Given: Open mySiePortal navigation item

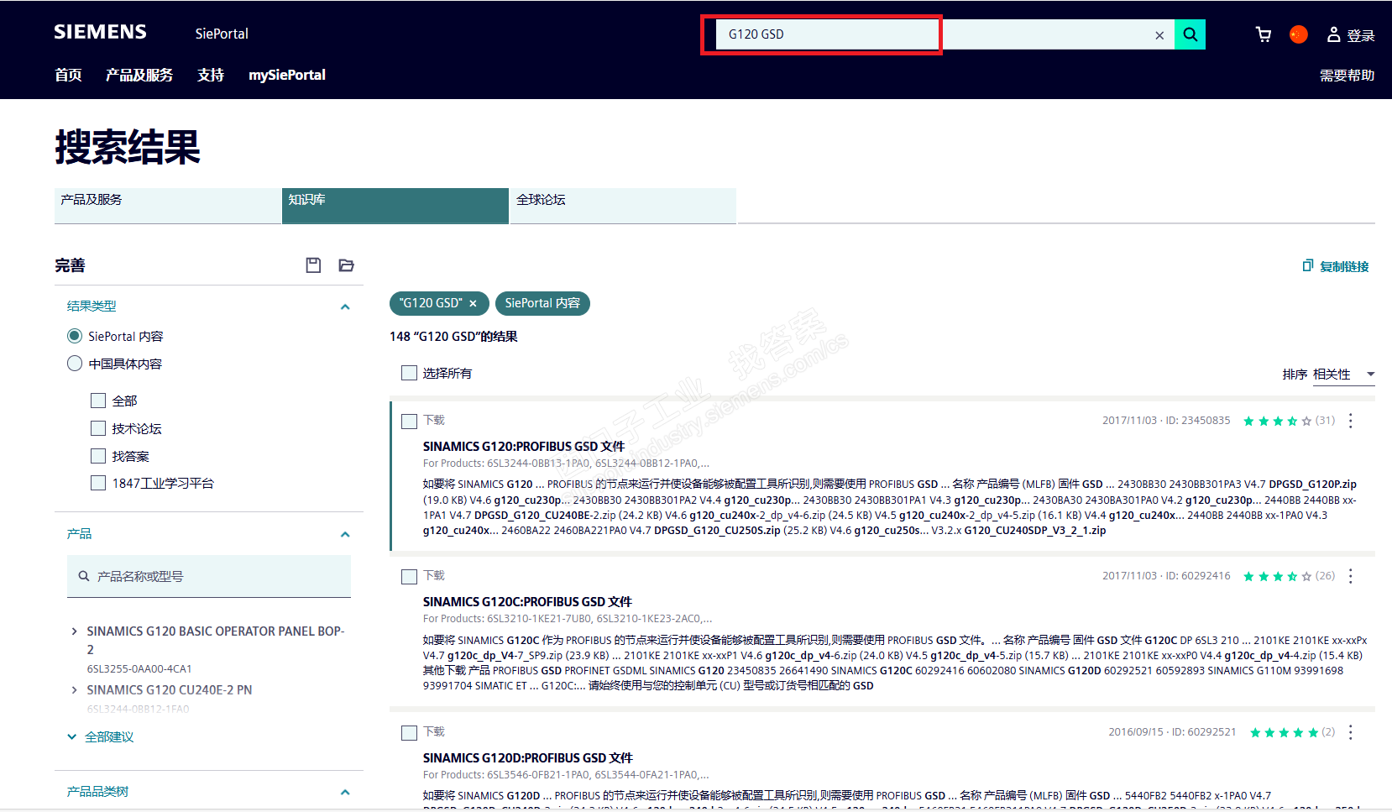Looking at the screenshot, I should click(287, 75).
